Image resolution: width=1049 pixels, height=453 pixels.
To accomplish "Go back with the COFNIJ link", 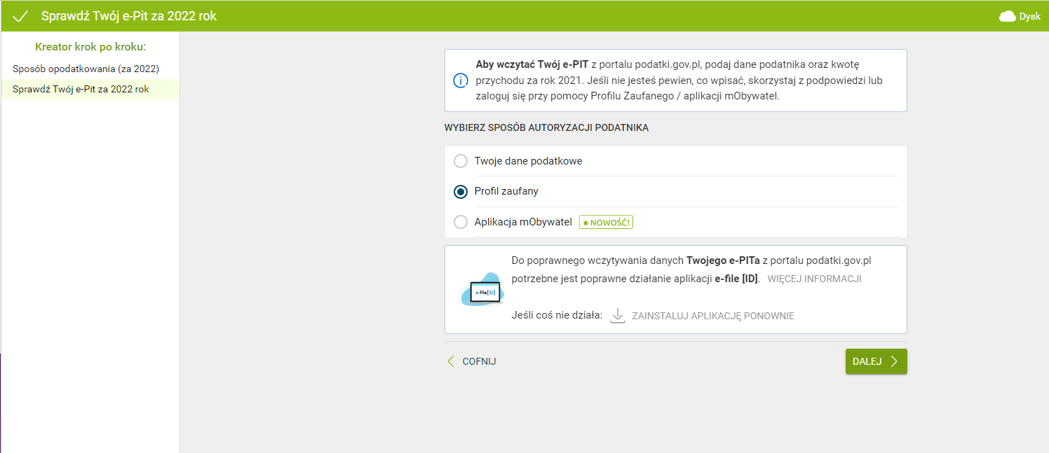I will click(x=479, y=361).
